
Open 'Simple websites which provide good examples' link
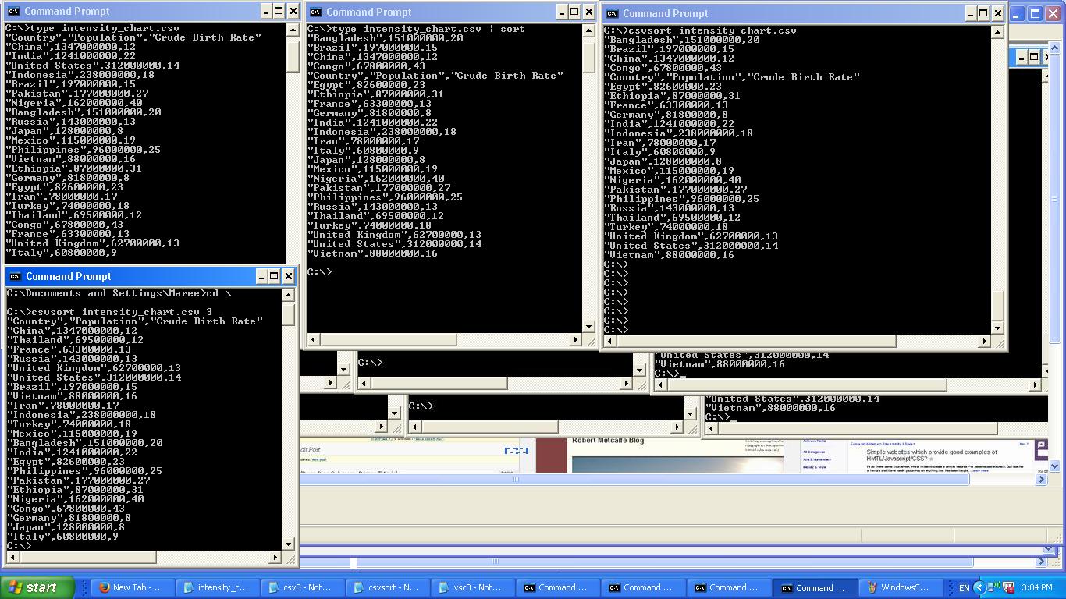[931, 455]
